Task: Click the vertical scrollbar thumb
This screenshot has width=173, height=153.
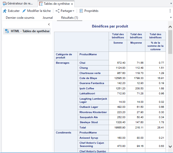Action: pos(170,42)
